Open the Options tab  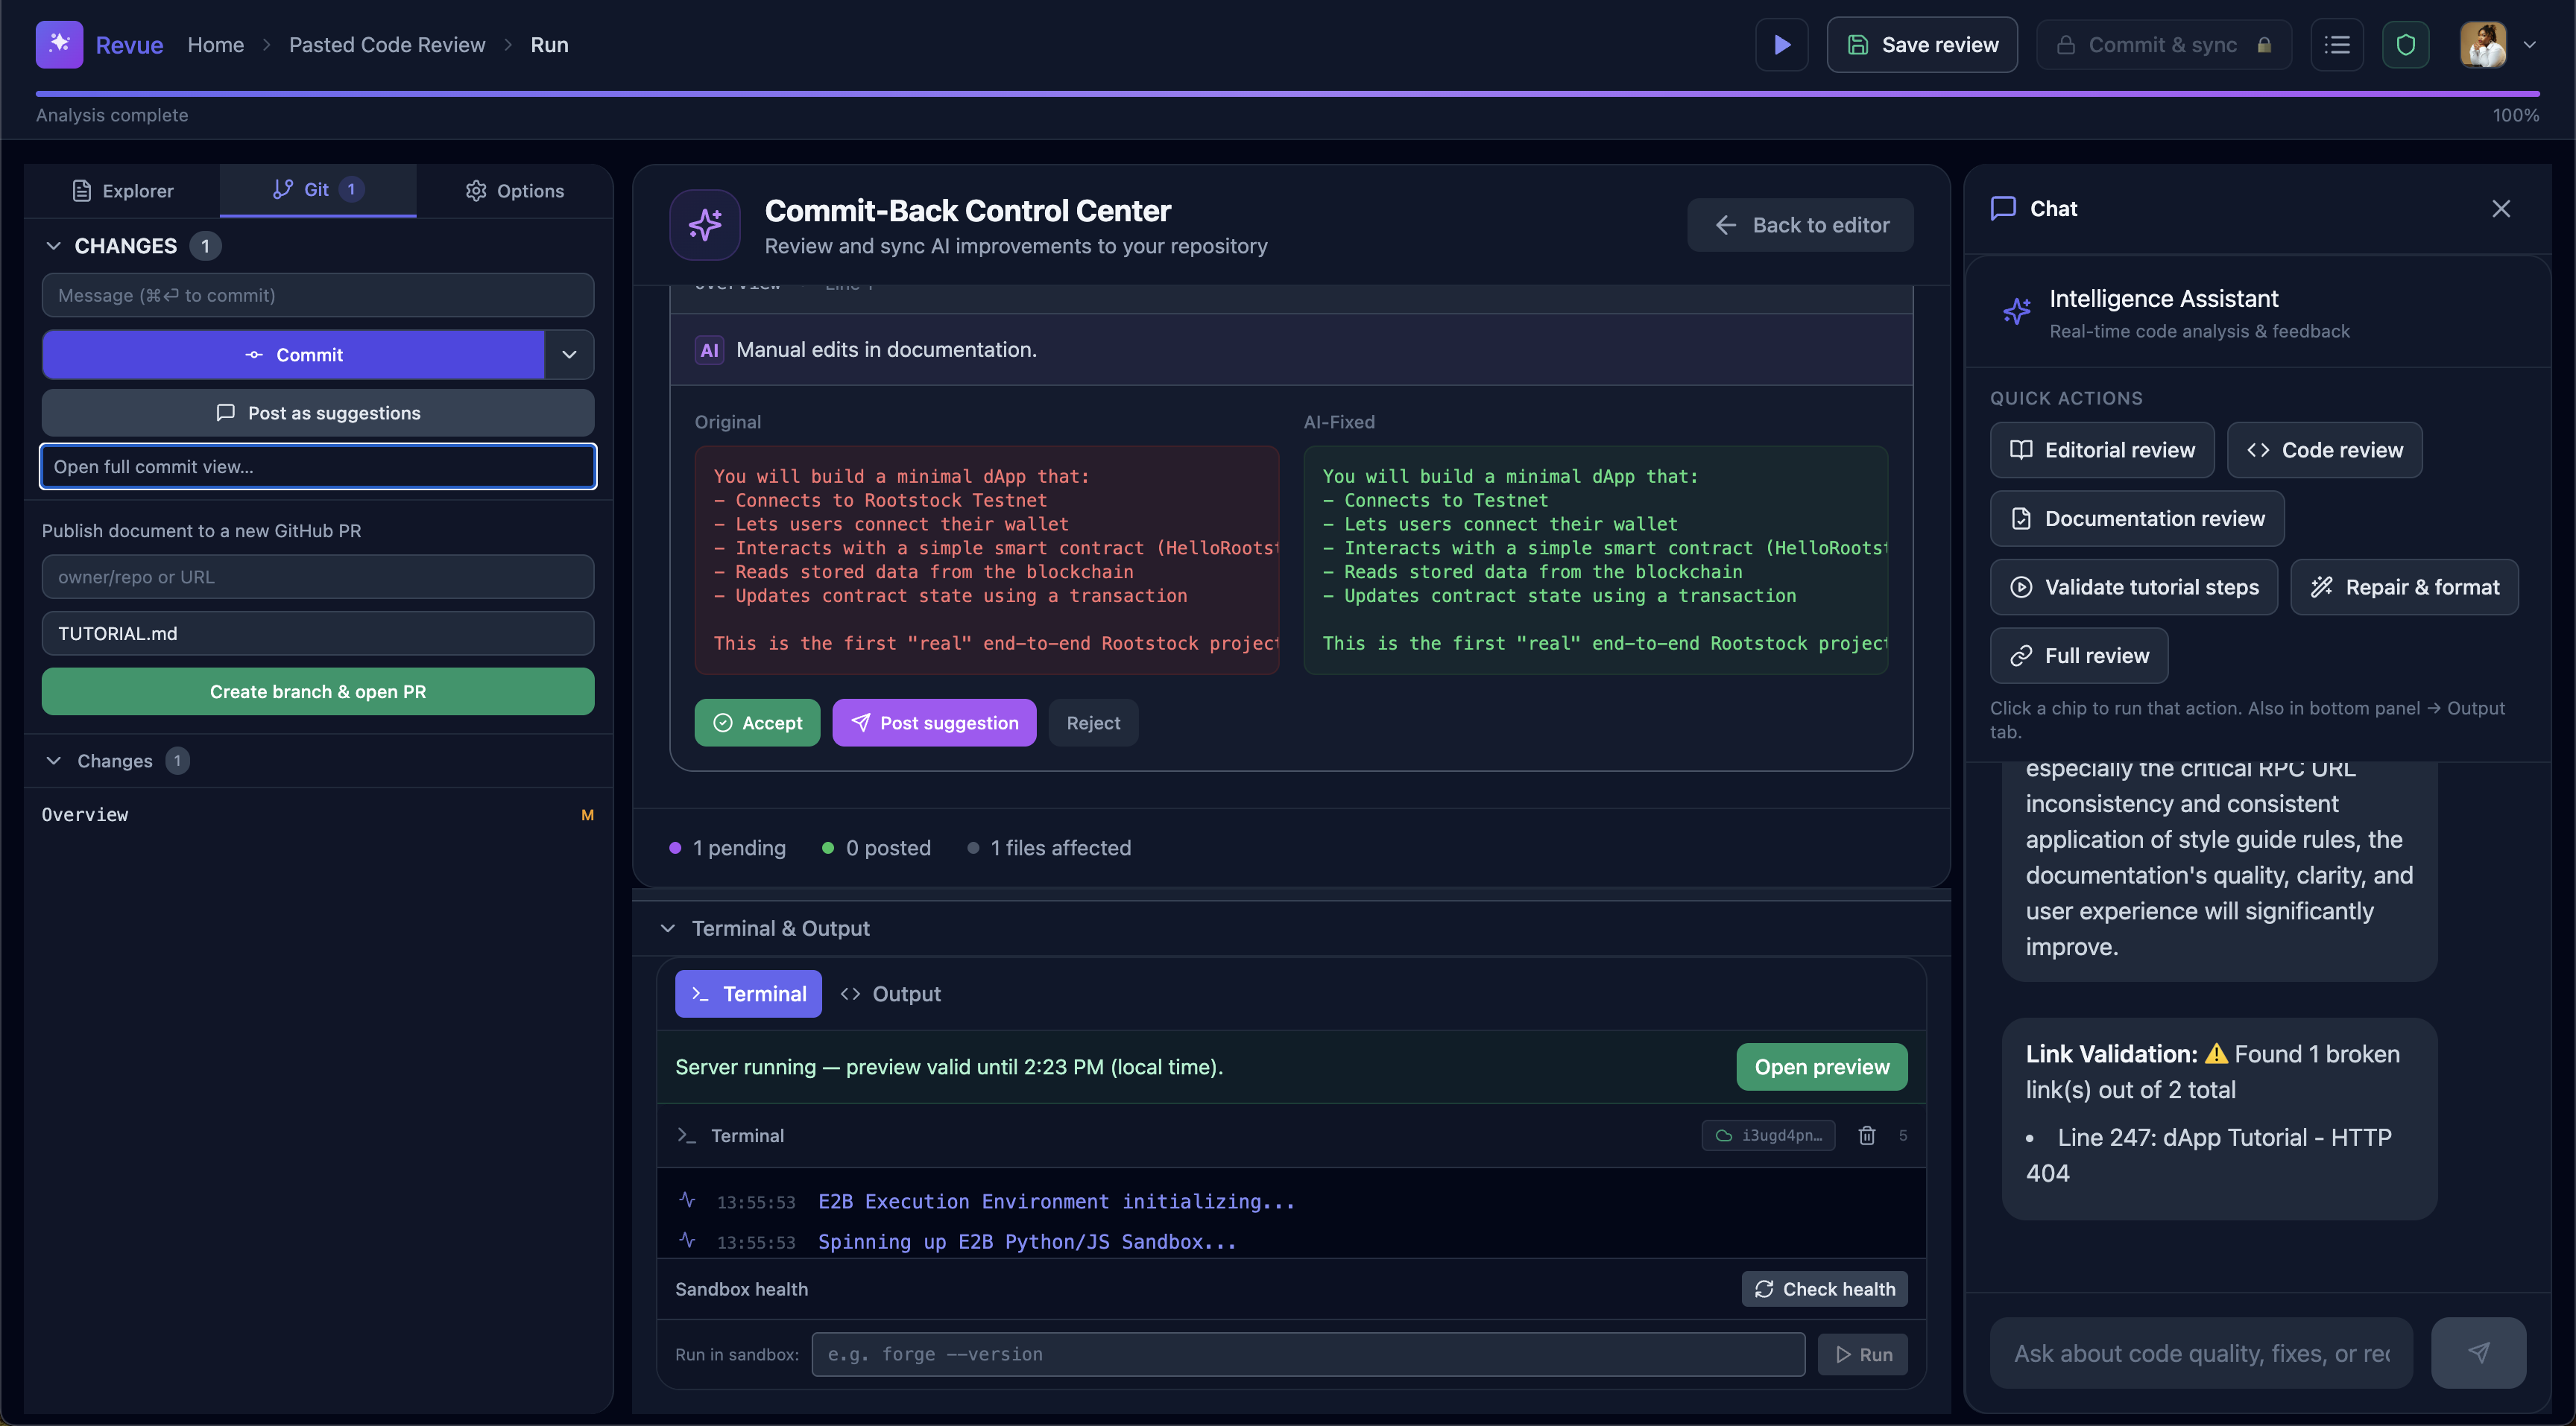(515, 191)
